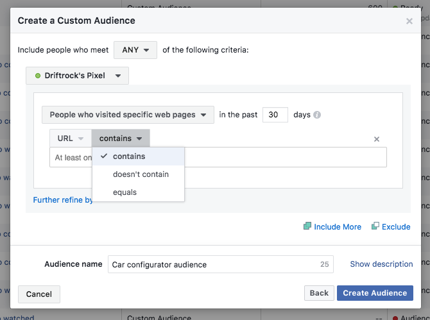This screenshot has height=320, width=430.
Task: Click the Create Audience button
Action: (375, 293)
